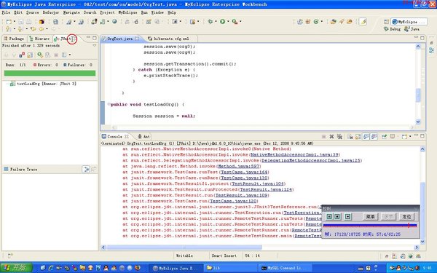Switch to the Ant tab
Image resolution: width=437 pixels, height=273 pixels.
coord(143,137)
